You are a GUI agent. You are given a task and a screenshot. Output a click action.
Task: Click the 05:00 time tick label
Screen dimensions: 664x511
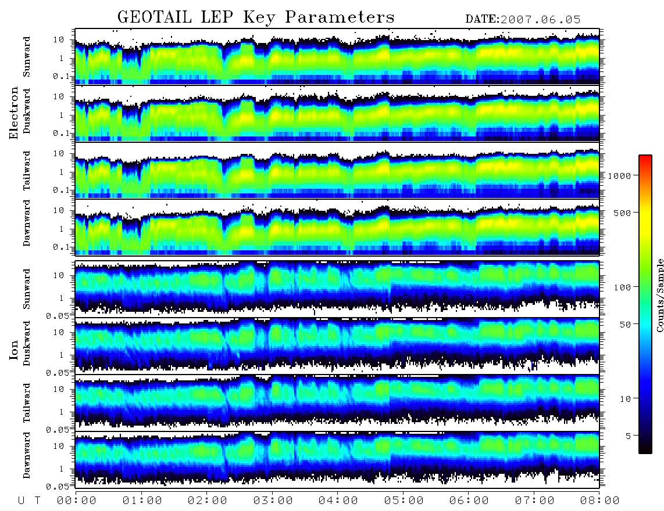click(404, 501)
